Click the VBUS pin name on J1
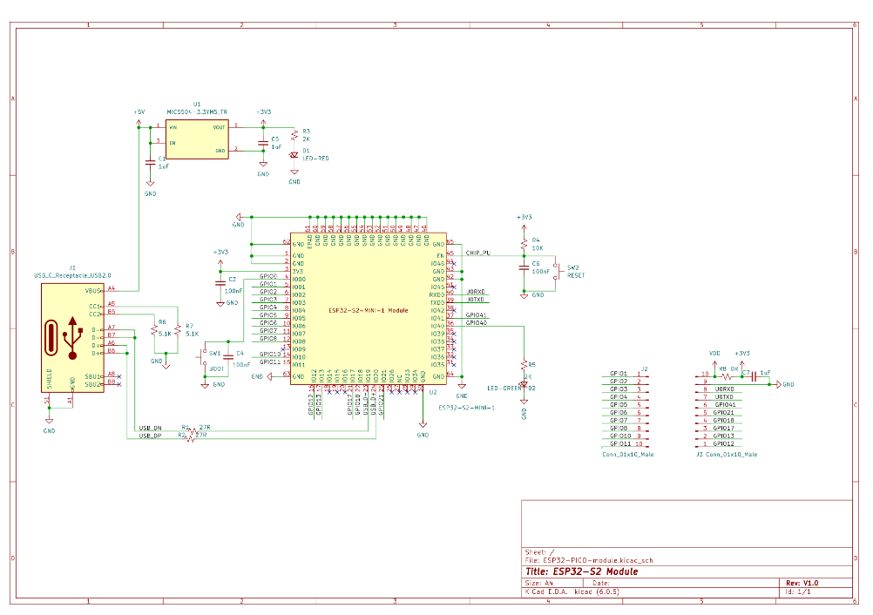Screen dimensions: 873x615 (x=92, y=291)
